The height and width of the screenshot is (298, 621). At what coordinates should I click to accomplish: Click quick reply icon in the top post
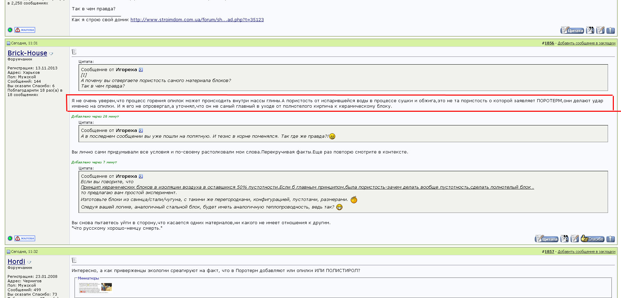600,30
